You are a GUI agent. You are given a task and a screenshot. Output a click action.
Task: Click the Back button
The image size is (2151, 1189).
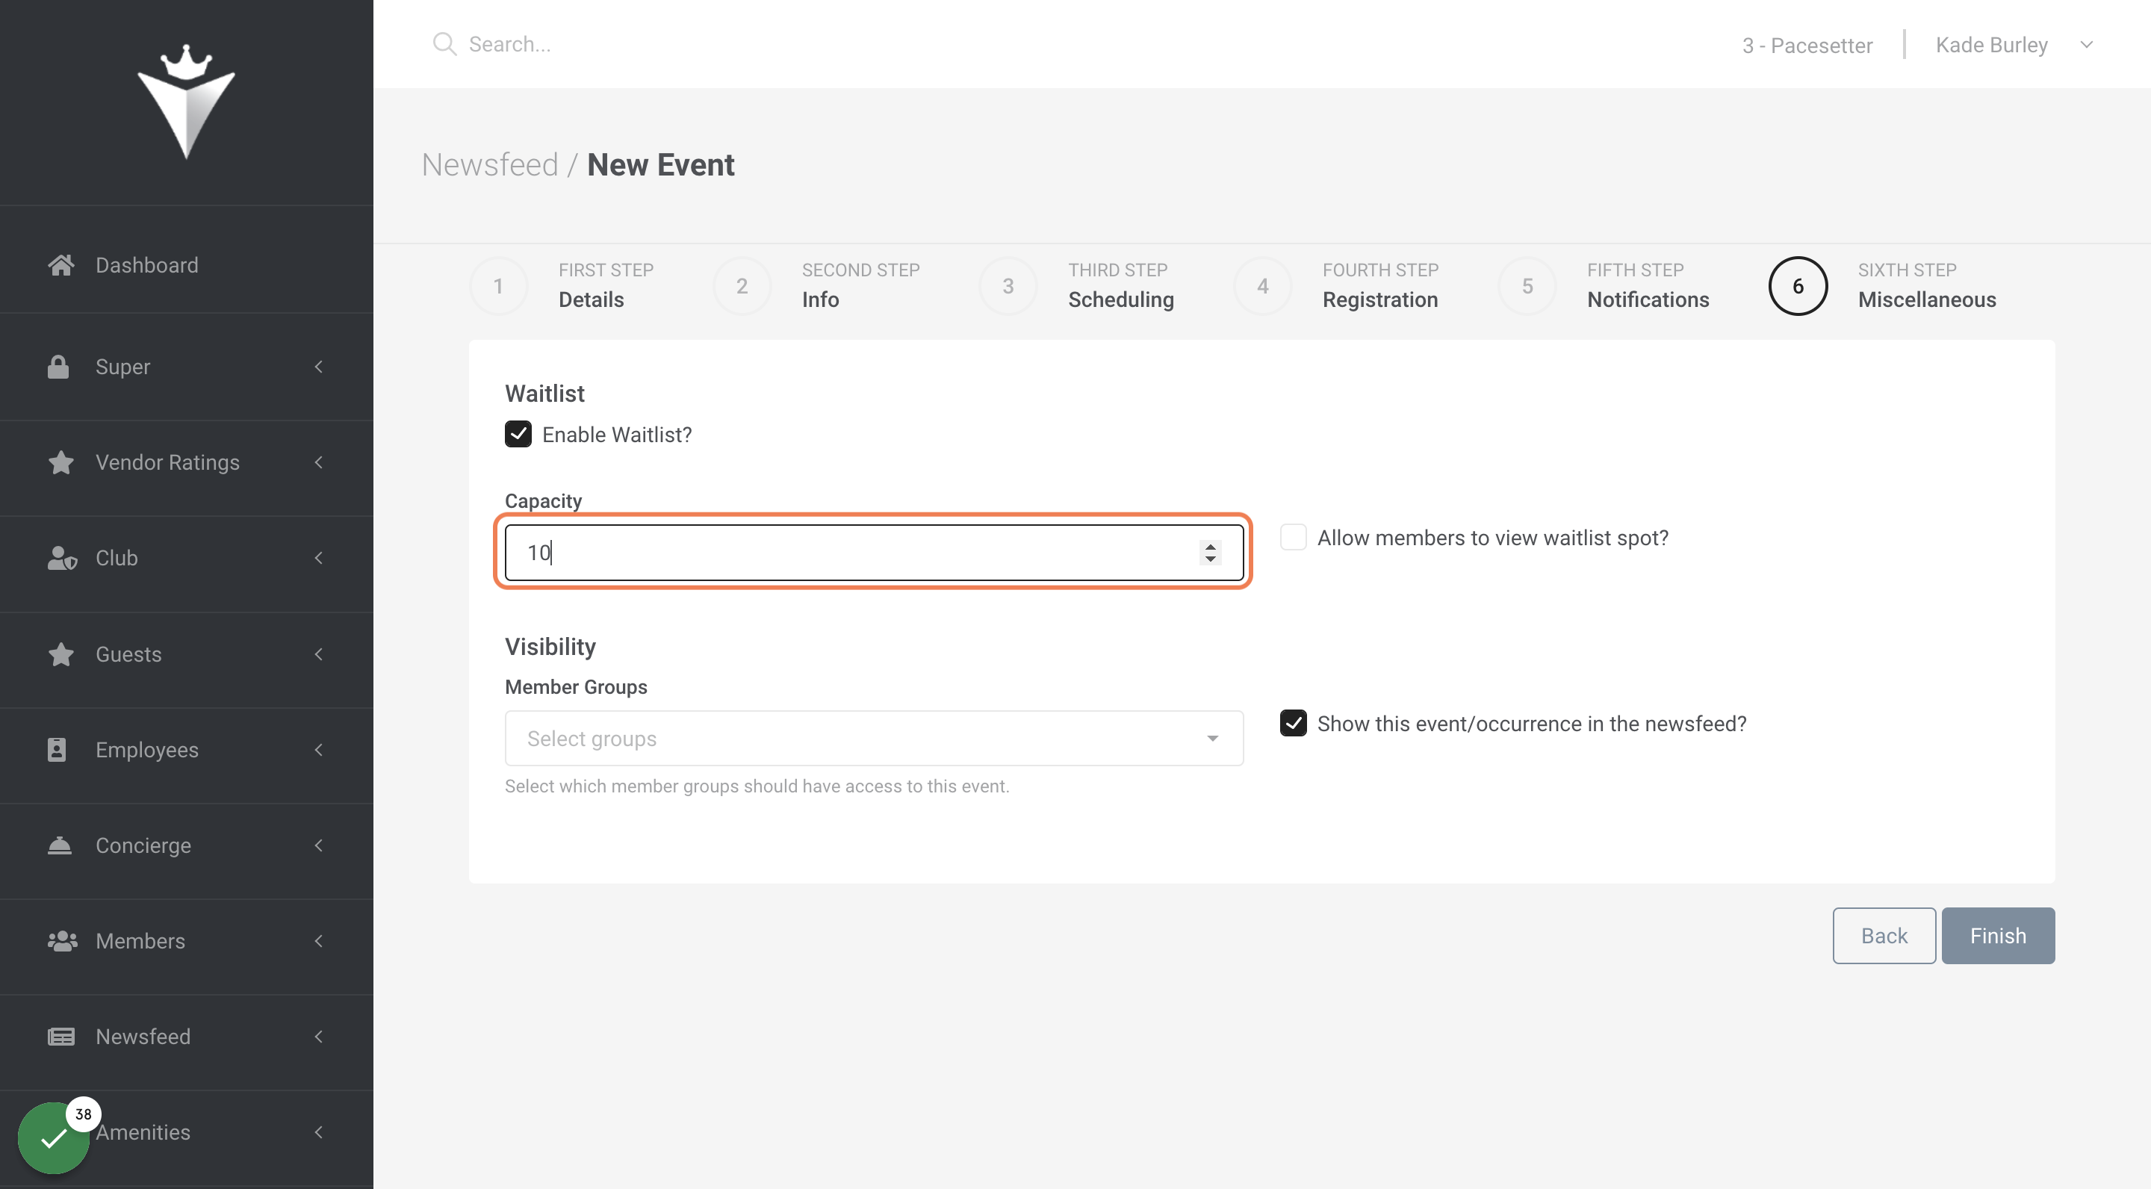click(x=1884, y=935)
